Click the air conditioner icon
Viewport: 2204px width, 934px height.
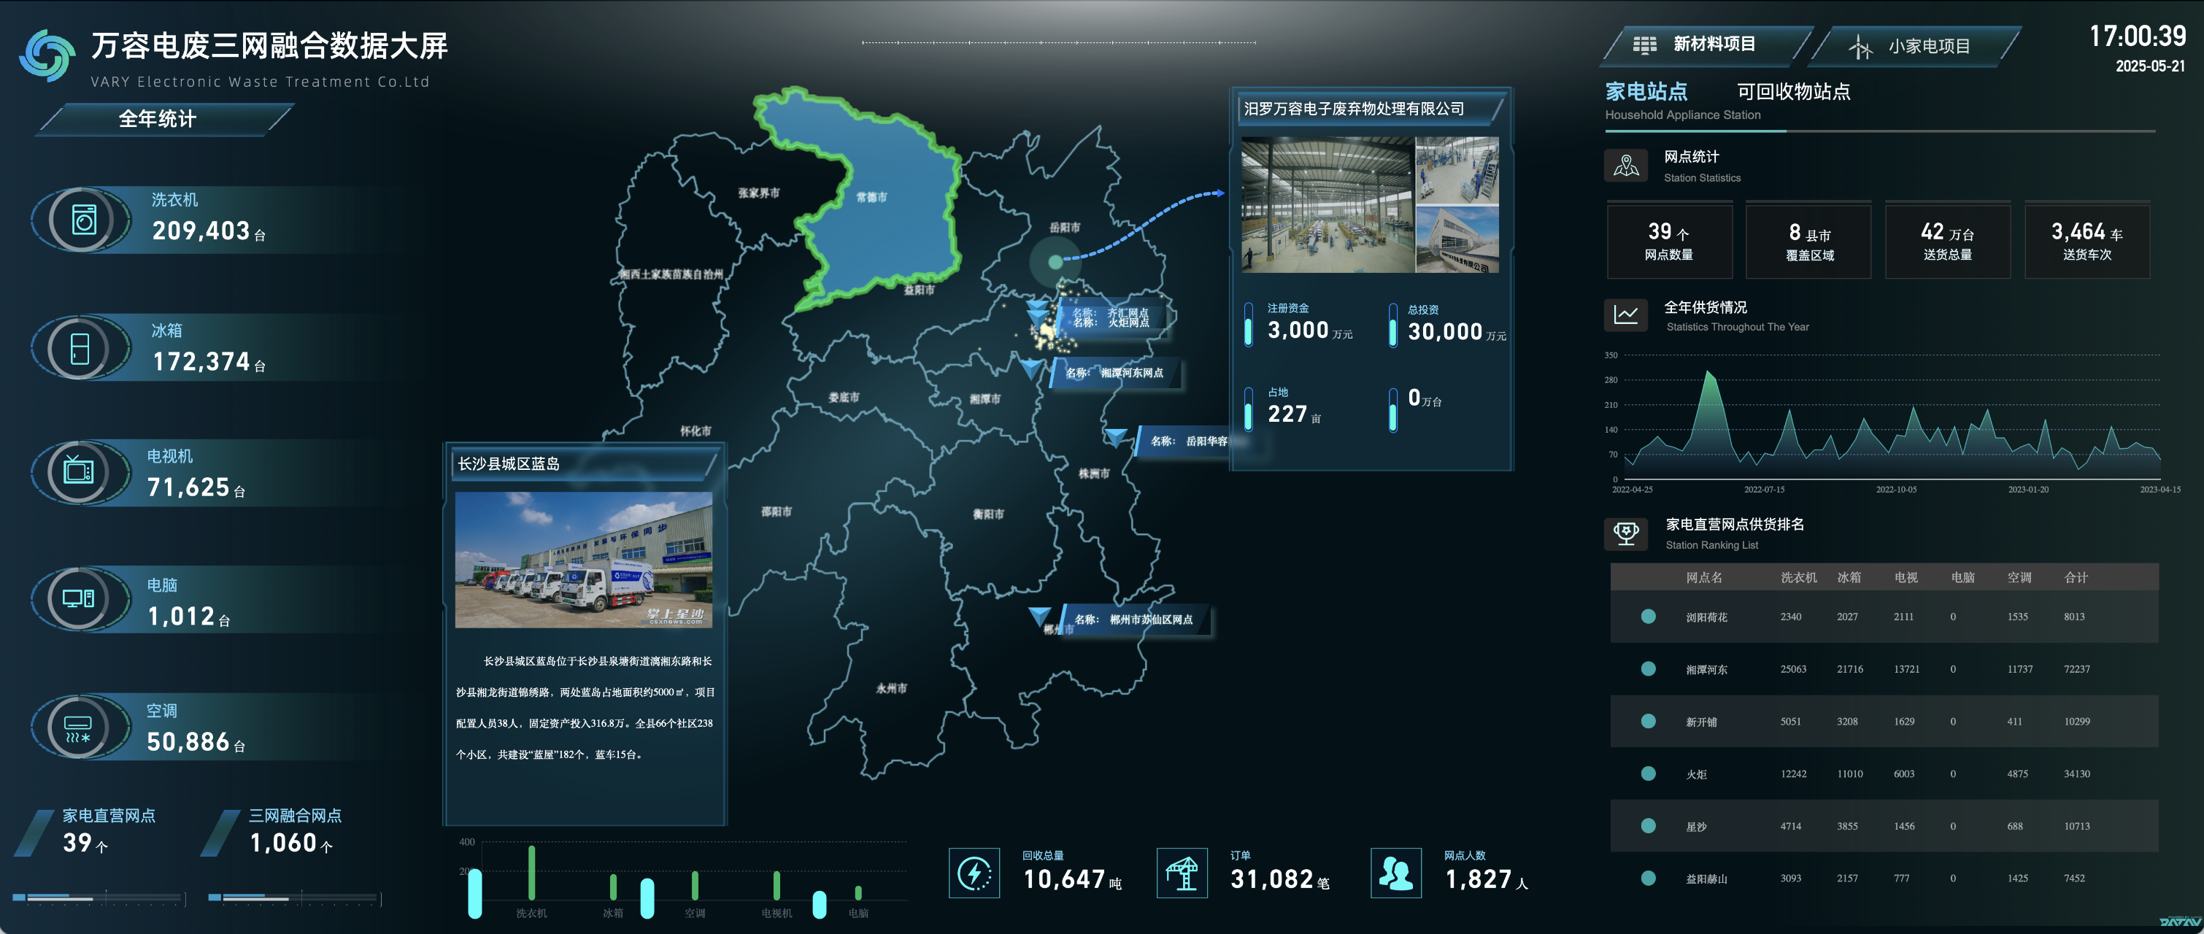tap(79, 728)
